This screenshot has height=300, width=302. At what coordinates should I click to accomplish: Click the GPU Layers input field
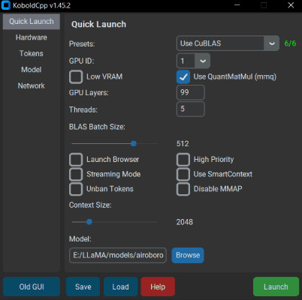[191, 92]
